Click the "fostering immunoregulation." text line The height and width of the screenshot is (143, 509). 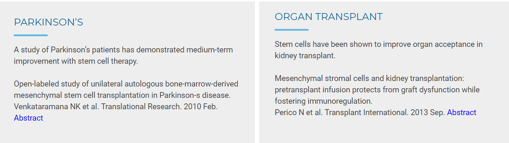[324, 101]
